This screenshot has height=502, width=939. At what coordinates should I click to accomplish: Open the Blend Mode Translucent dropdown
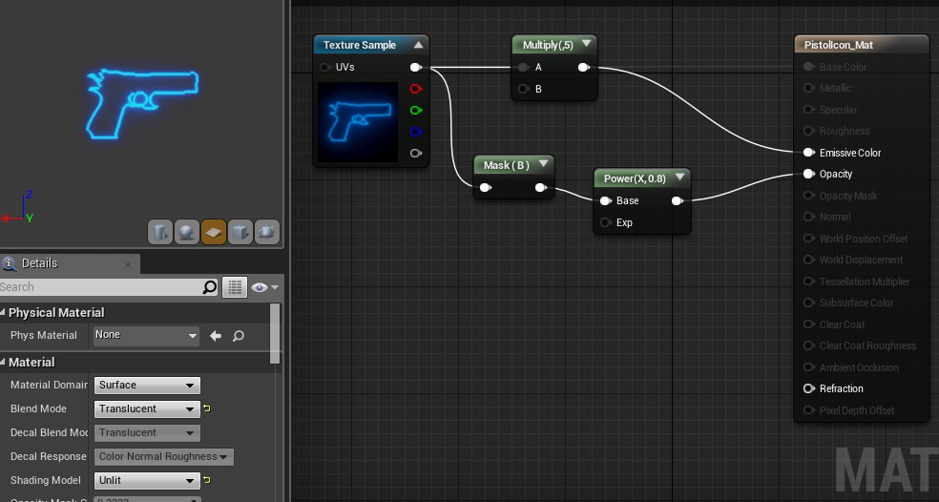click(x=147, y=409)
